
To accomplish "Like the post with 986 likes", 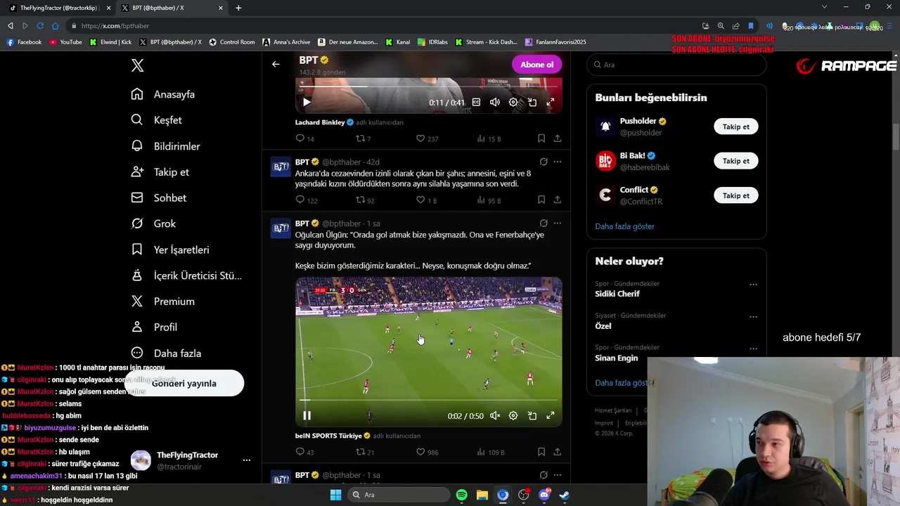I will point(428,452).
